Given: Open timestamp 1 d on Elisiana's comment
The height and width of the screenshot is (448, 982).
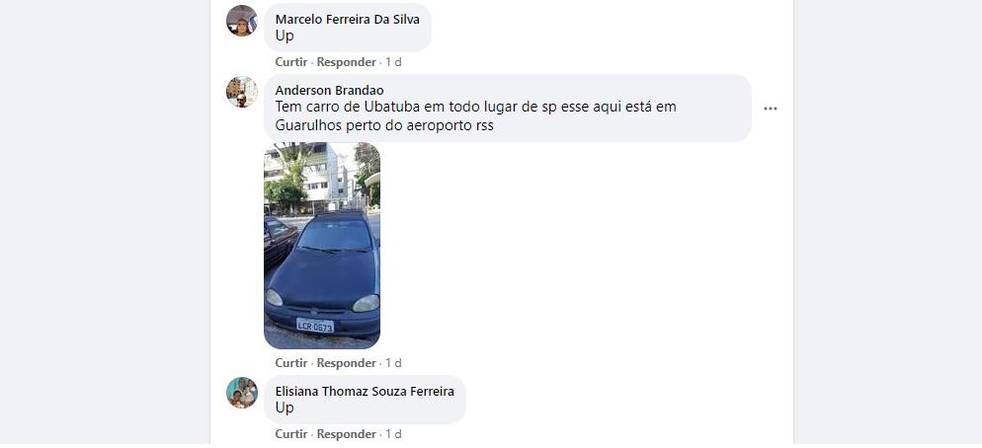Looking at the screenshot, I should [393, 433].
